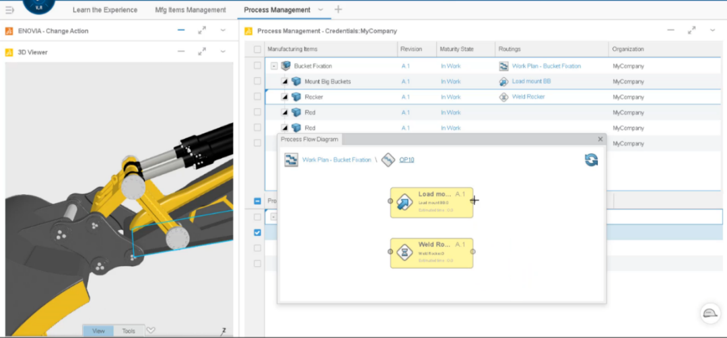This screenshot has width=727, height=338.
Task: Uncheck the checked checkbox in lower table
Action: click(257, 233)
